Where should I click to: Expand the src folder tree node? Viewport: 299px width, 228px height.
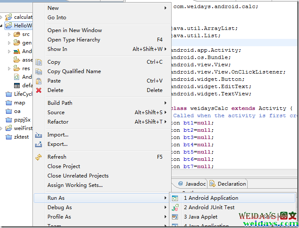(9, 34)
